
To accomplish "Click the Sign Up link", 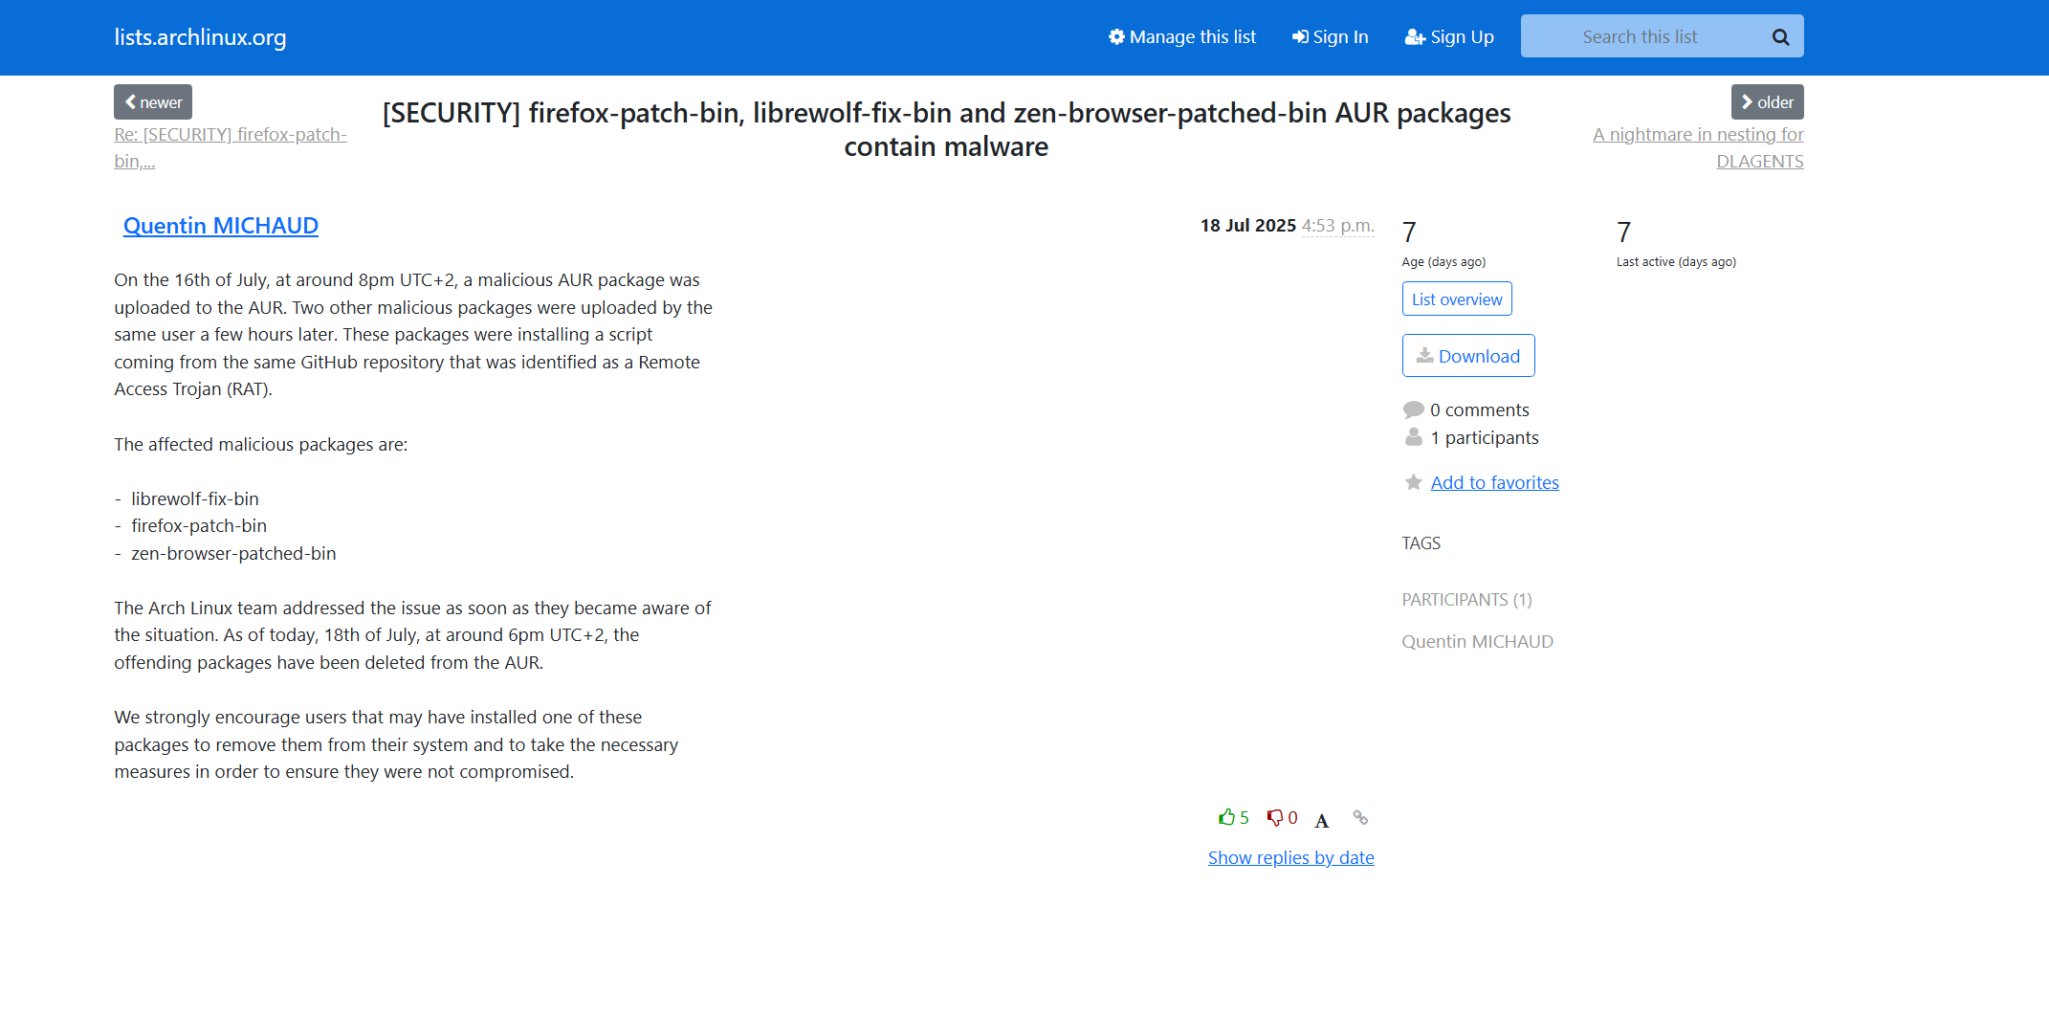I will click(x=1449, y=37).
